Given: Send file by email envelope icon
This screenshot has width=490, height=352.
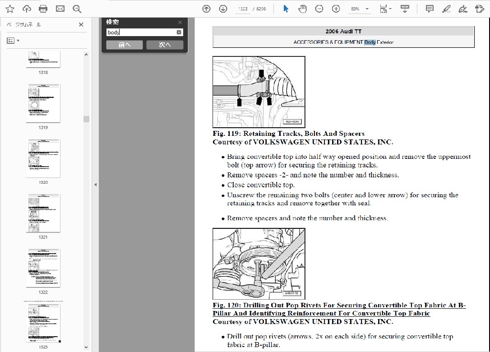Looking at the screenshot, I should [x=60, y=9].
